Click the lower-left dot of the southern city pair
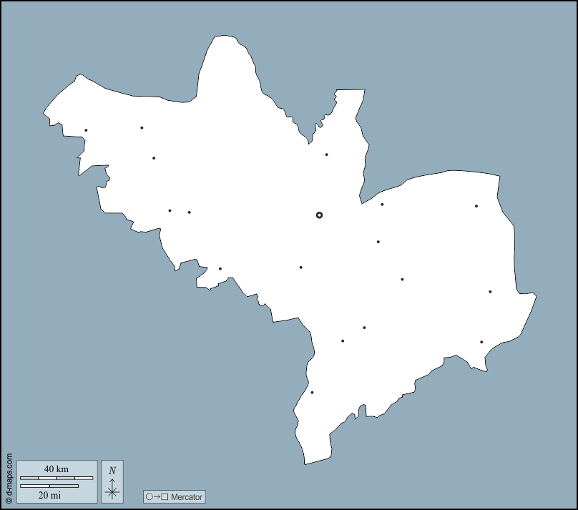The height and width of the screenshot is (510, 578). coord(343,341)
